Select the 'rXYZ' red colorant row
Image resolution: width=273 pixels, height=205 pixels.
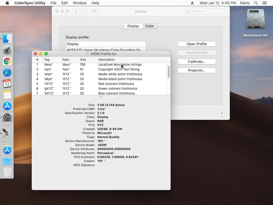tap(99, 84)
